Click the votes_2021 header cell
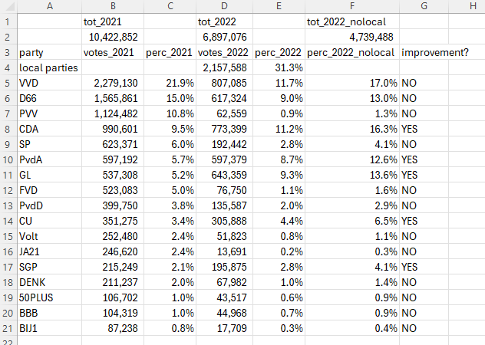Viewport: 485px width, 345px height. (x=113, y=53)
